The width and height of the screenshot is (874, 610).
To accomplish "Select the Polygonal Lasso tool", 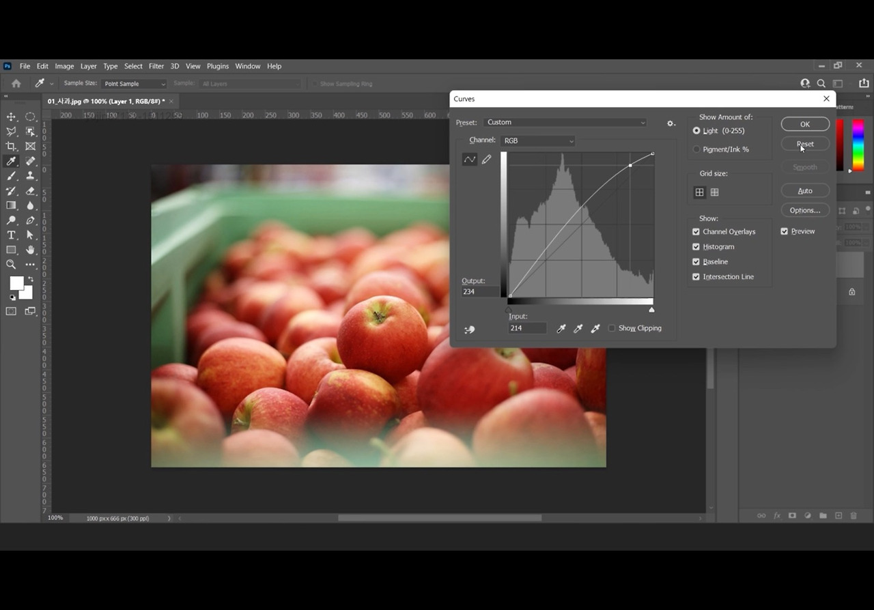I will point(12,132).
